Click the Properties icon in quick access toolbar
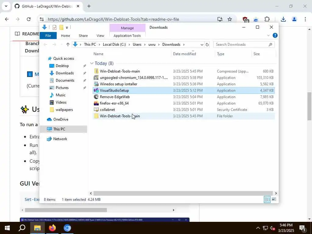Viewport: 312px width, 234px height. (54, 27)
